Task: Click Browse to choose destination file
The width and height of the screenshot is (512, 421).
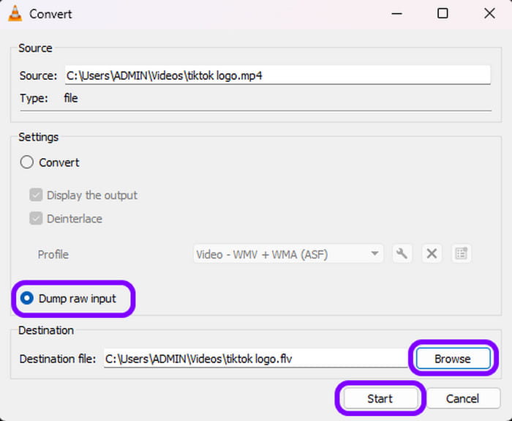Action: point(453,359)
